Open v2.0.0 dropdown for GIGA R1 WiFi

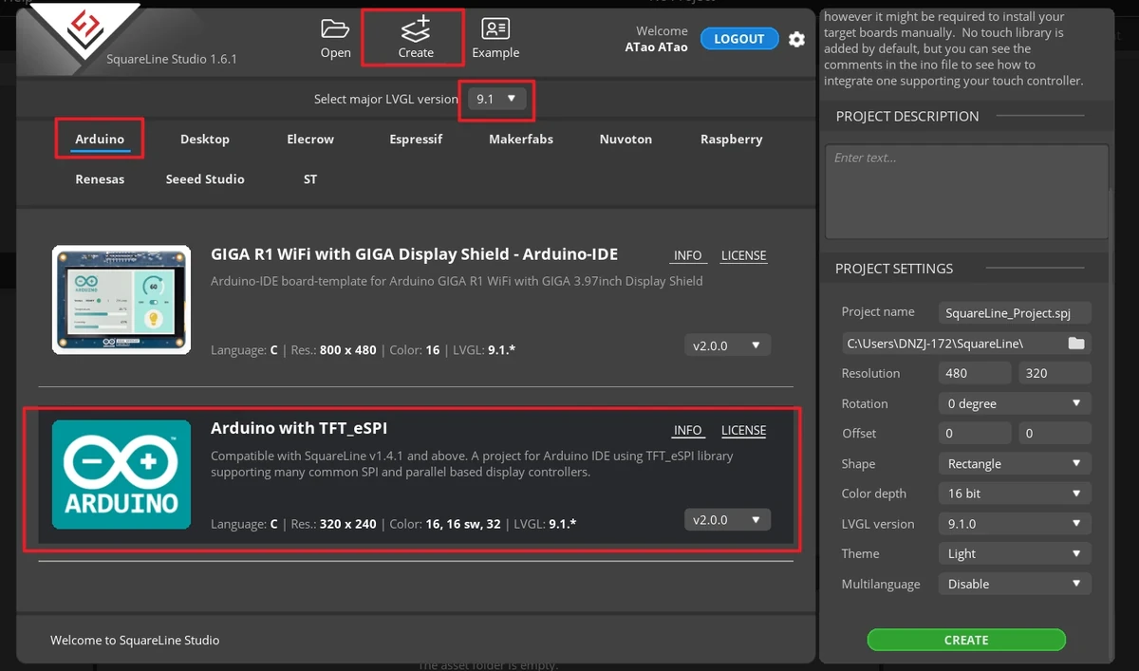(727, 345)
